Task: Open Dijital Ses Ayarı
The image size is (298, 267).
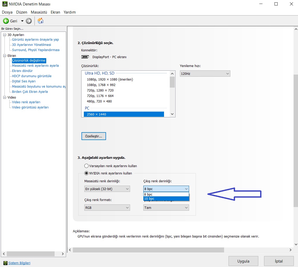Action: 24,81
